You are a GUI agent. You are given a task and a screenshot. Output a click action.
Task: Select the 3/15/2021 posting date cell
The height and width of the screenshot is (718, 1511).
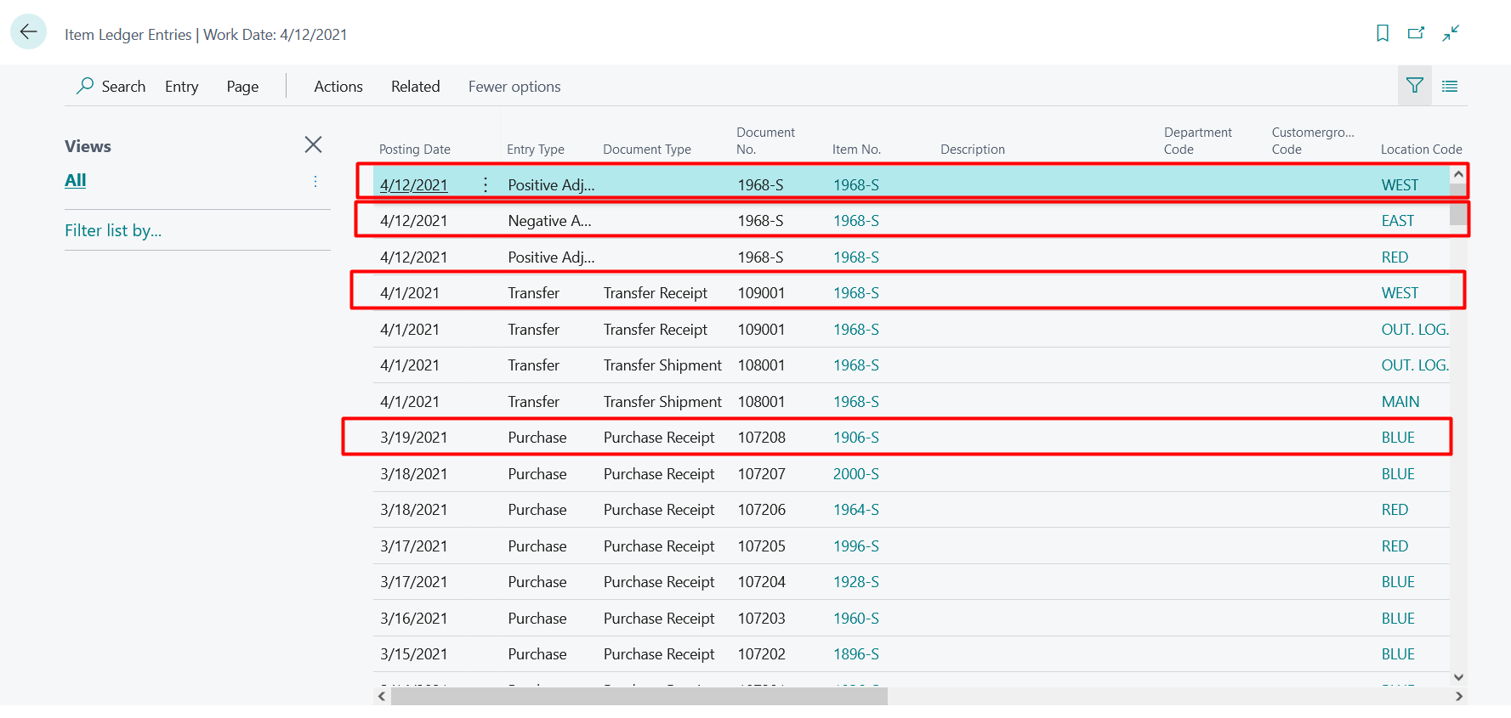(414, 653)
